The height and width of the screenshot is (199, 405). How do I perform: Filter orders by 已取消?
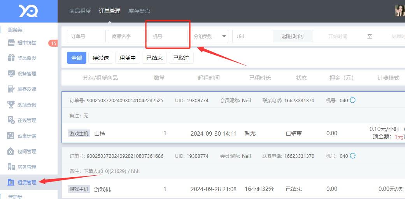click(181, 58)
